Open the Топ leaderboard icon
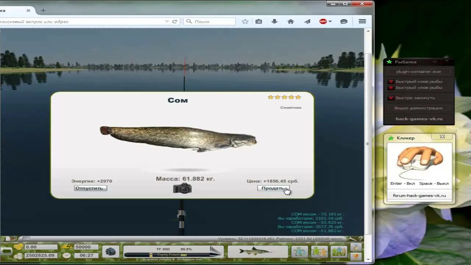 click(x=339, y=252)
